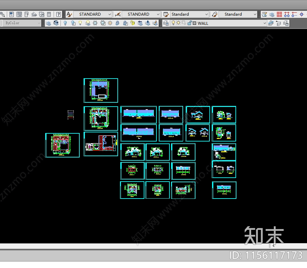This screenshot has height=268, width=307.
Task: Click the Layer Isolate blue bulb icon
Action: pos(65,23)
